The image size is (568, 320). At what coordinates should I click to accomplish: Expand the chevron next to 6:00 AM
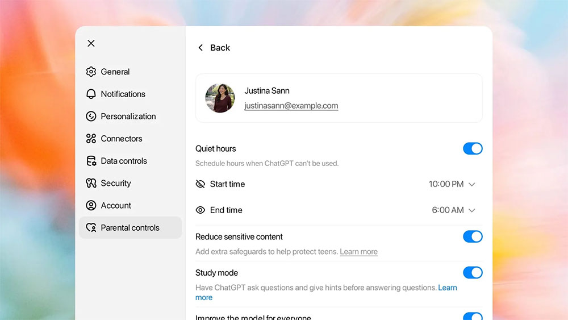471,210
